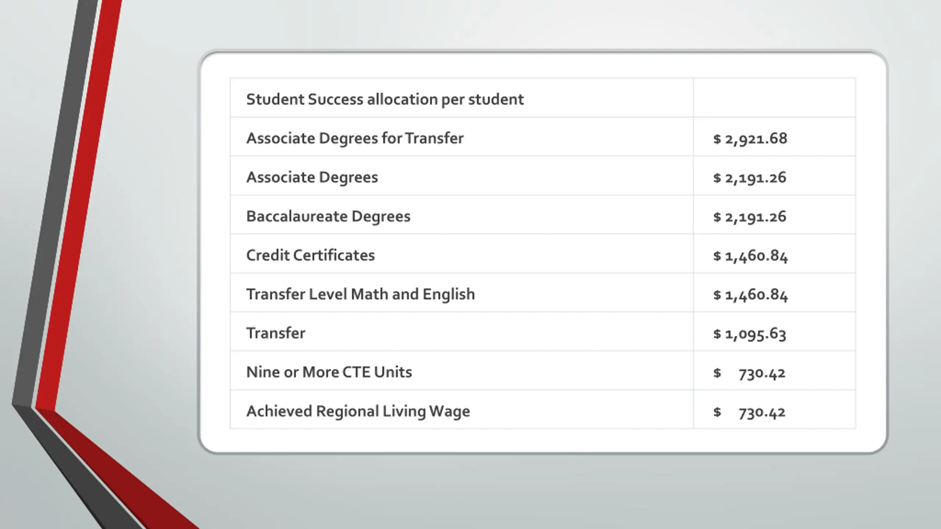Screen dimensions: 941x529
Task: Click the CTE Units $730.42 value
Action: (749, 373)
